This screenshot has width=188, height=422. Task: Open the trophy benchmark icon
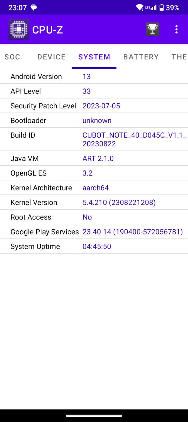click(153, 30)
